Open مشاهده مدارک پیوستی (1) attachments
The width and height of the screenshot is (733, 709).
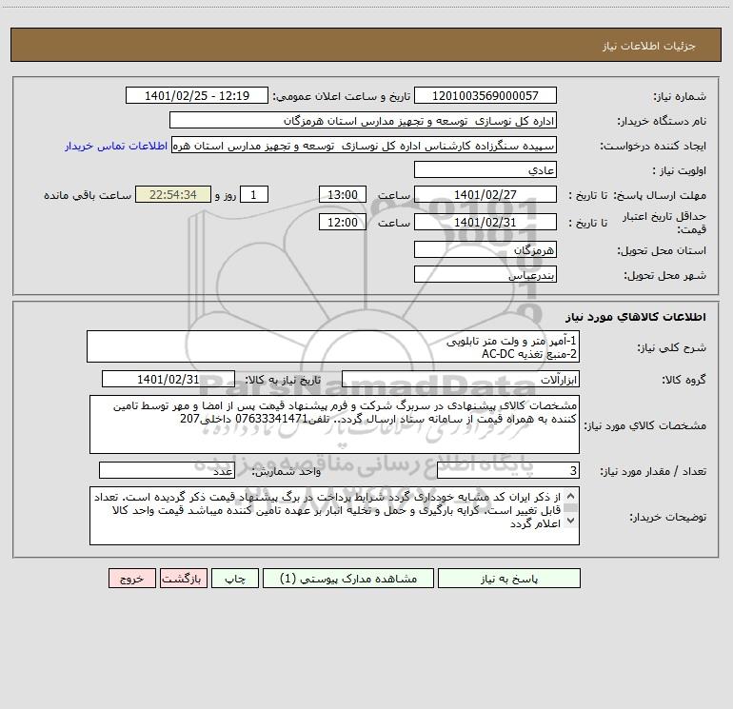[348, 579]
